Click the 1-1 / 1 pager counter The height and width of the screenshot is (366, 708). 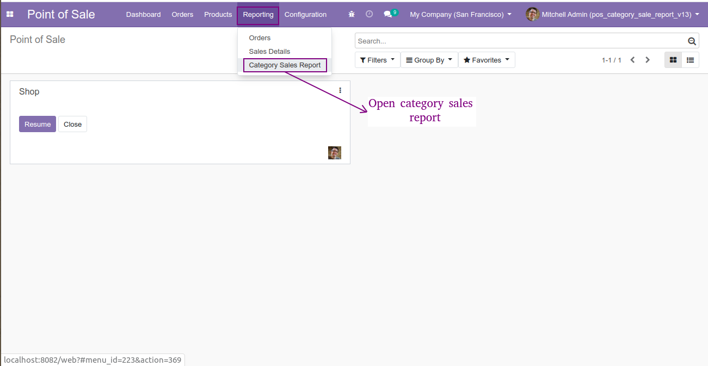click(x=612, y=60)
